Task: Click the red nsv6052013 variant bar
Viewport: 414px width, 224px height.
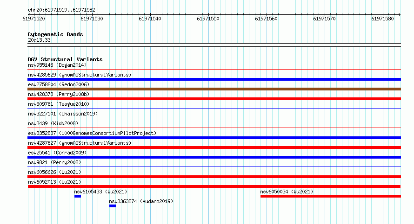Action: 214,186
